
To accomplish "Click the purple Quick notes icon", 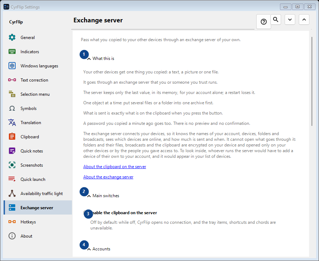I will (12, 151).
